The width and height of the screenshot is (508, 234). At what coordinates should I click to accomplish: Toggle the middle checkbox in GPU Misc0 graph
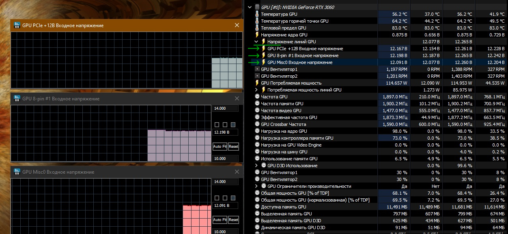225,198
